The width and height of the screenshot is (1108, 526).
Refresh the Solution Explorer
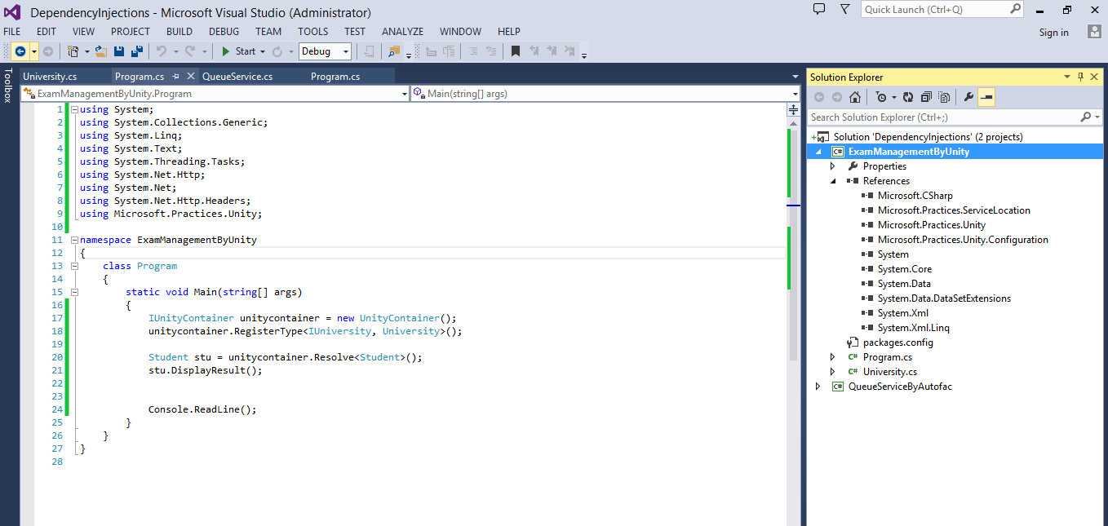point(908,97)
